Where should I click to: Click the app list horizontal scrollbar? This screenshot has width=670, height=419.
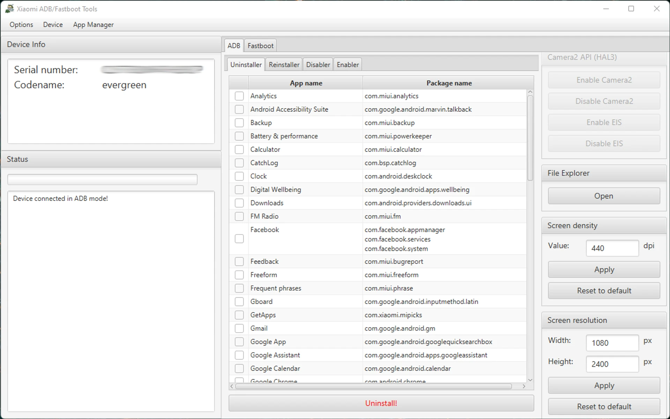373,386
